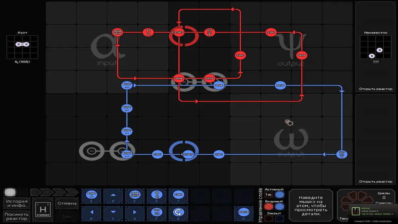
Task: Select bottom blue BOND− node on the bonder
Action: [127, 154]
